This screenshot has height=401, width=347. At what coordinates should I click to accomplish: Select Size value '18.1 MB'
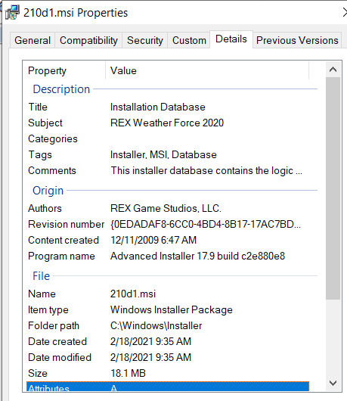(128, 373)
